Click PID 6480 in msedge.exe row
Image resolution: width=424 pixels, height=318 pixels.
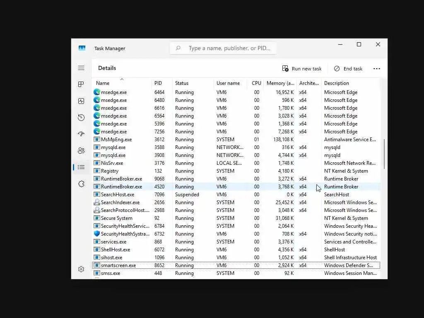click(159, 100)
